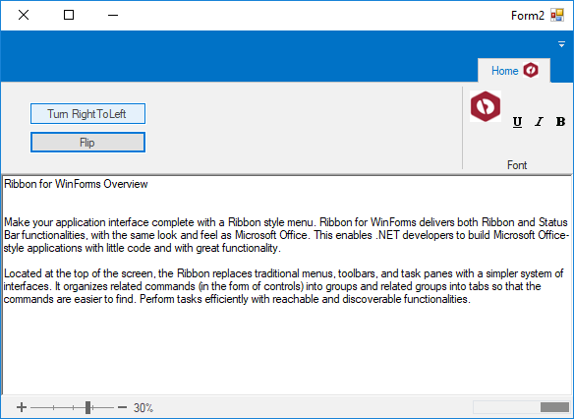This screenshot has height=419, width=574.
Task: Toggle Italic formatting in Font group
Action: (x=539, y=121)
